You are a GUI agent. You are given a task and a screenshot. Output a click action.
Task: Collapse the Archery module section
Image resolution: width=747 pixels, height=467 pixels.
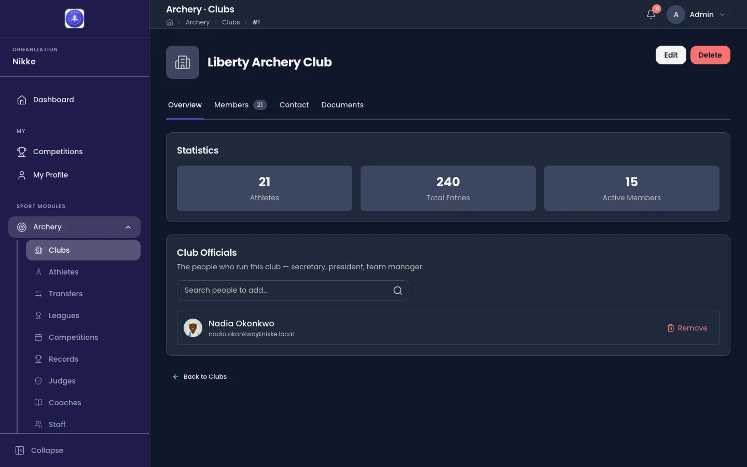click(x=75, y=227)
